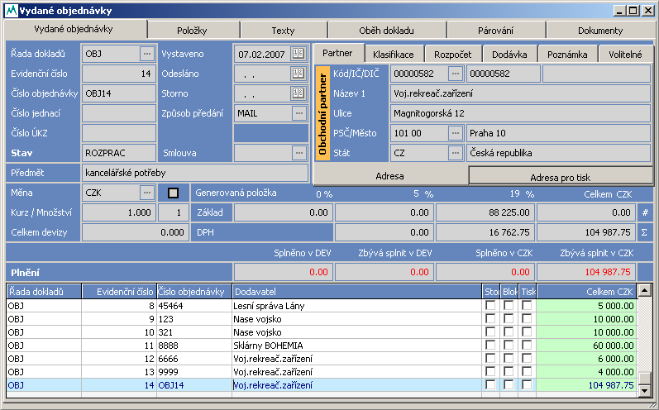Viewport: 659px width, 410px height.
Task: Open calendar picker for Odesláno date
Action: [298, 74]
